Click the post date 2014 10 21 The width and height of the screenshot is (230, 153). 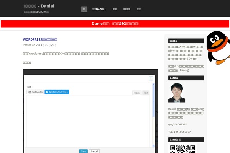point(46,45)
